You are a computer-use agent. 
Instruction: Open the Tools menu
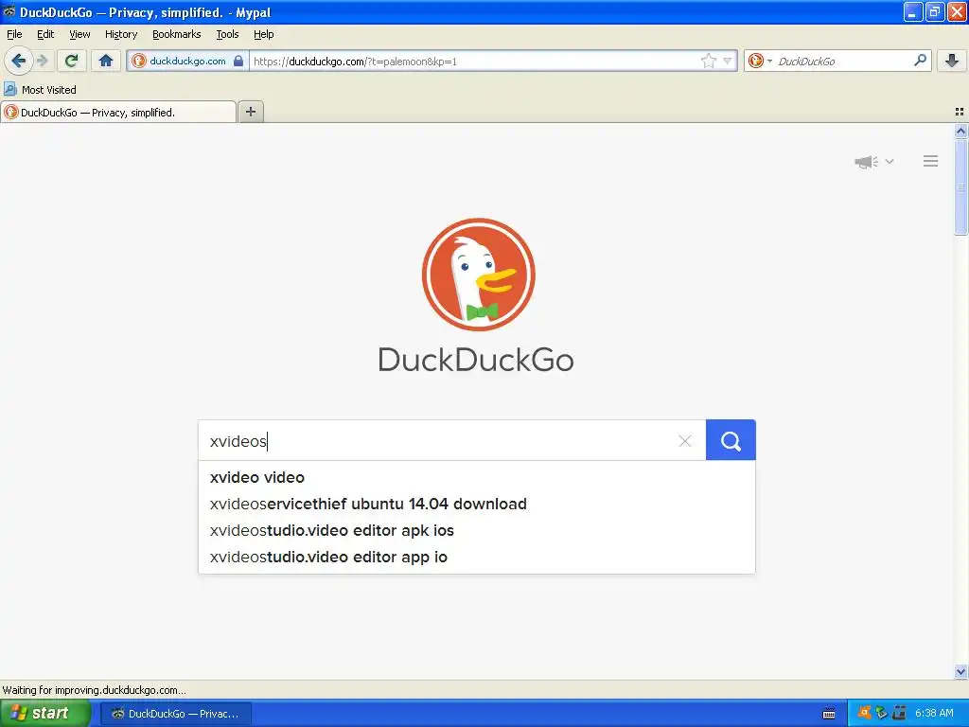(227, 34)
